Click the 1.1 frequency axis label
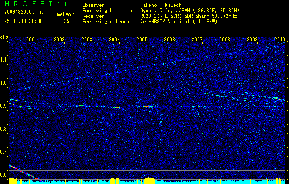This screenshot has height=184, width=289. [3, 60]
